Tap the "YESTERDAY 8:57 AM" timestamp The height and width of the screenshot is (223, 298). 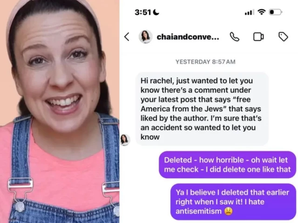point(205,62)
